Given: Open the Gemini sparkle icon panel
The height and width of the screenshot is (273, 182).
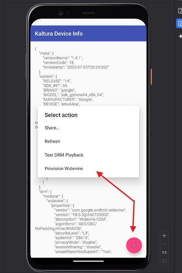Looking at the screenshot, I should pyautogui.click(x=180, y=37).
